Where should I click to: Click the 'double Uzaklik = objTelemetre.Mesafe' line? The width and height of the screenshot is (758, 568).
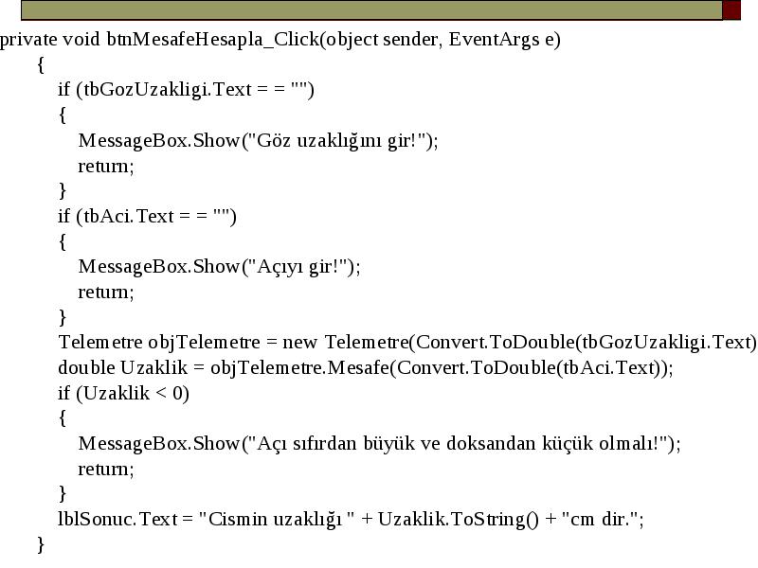pyautogui.click(x=366, y=368)
